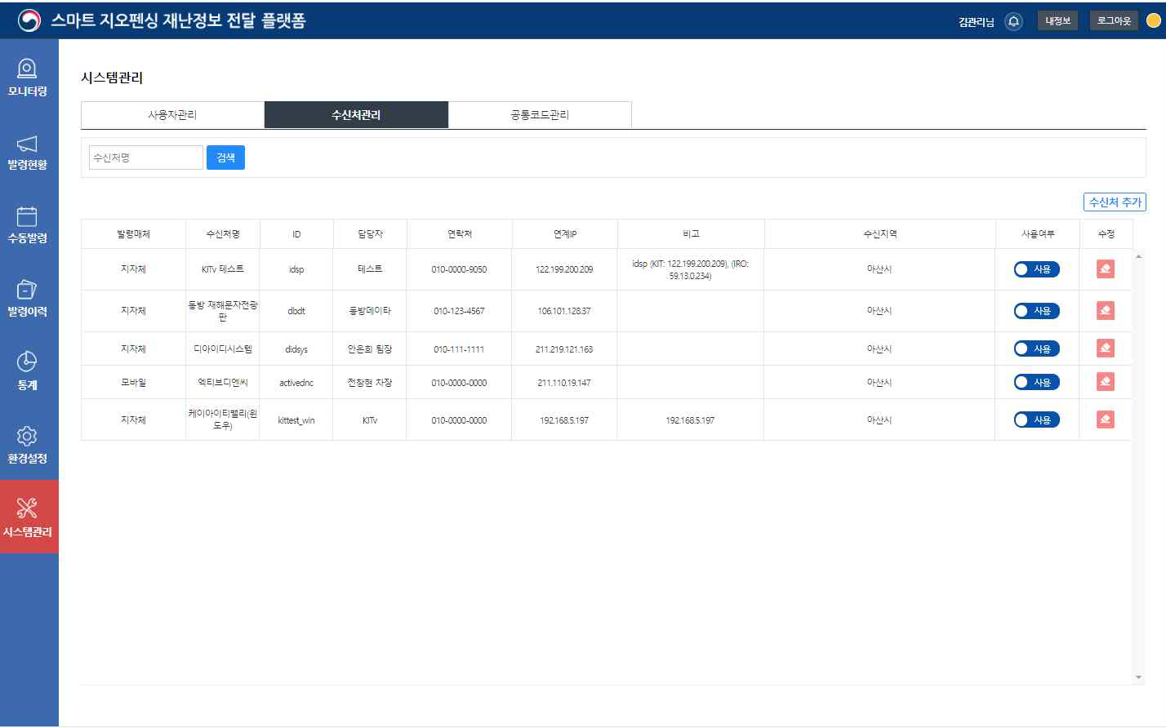The height and width of the screenshot is (728, 1166).
Task: Toggle 사용 switch for idsp row
Action: [1036, 269]
